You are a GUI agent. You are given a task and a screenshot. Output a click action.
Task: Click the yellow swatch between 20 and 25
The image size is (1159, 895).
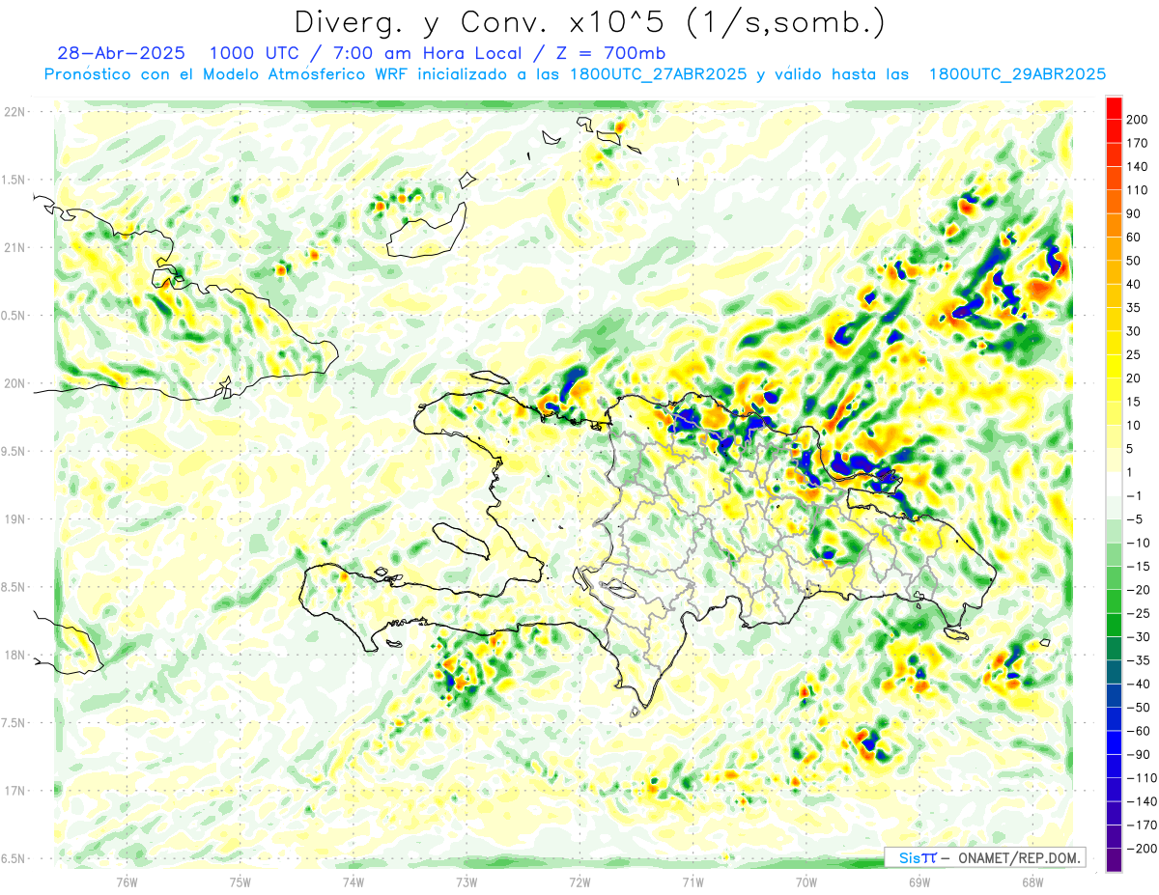[1114, 366]
